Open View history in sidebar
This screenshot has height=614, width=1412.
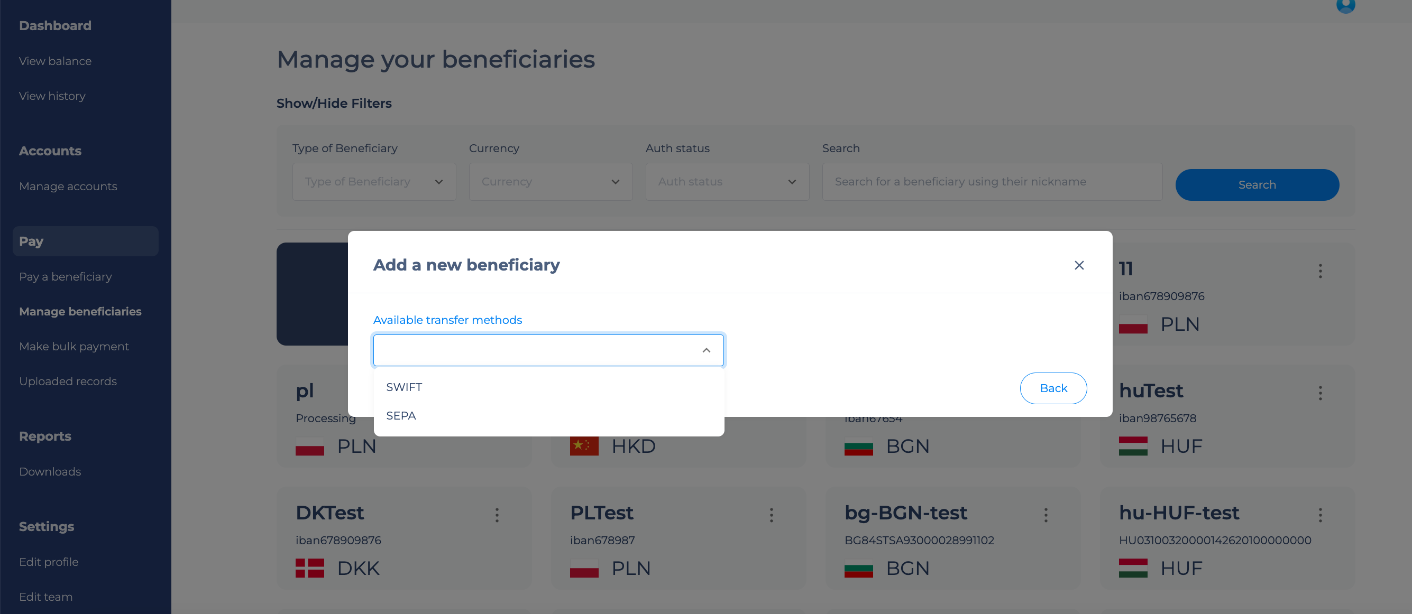tap(52, 96)
